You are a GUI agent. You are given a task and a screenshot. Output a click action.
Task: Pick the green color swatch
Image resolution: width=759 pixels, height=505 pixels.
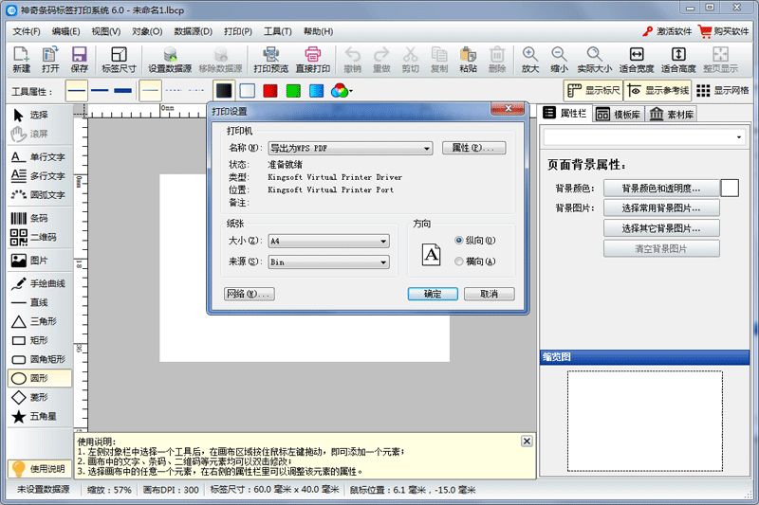point(293,90)
